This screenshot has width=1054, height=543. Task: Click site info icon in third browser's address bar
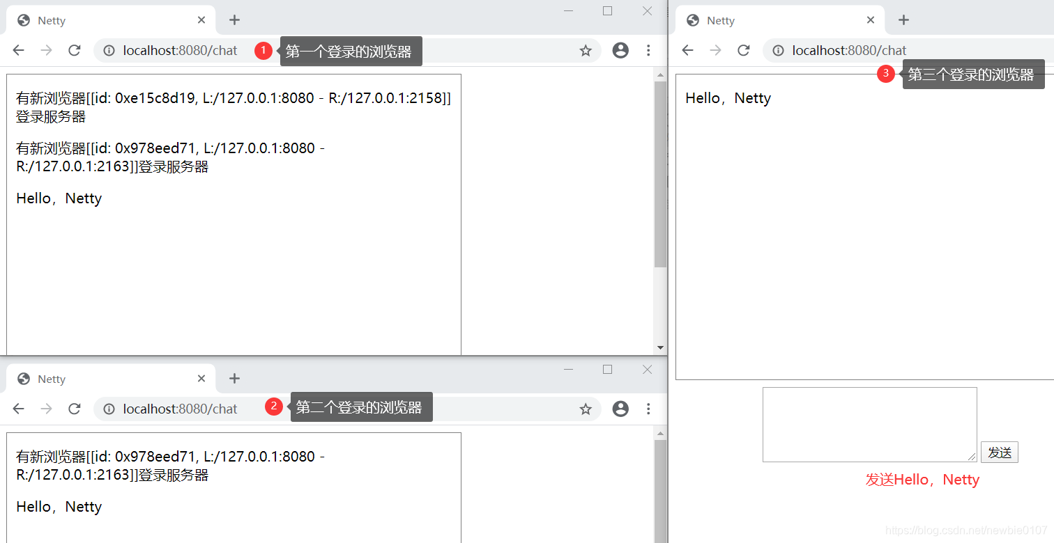tap(778, 50)
